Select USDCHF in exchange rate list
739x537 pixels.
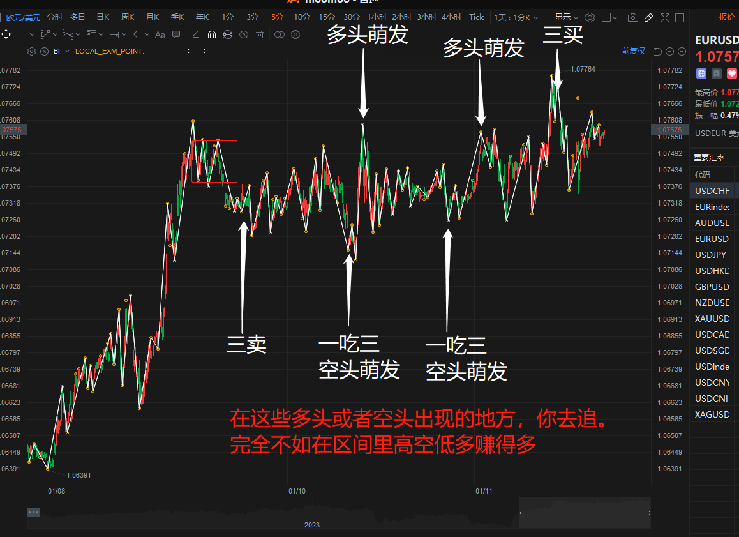714,191
